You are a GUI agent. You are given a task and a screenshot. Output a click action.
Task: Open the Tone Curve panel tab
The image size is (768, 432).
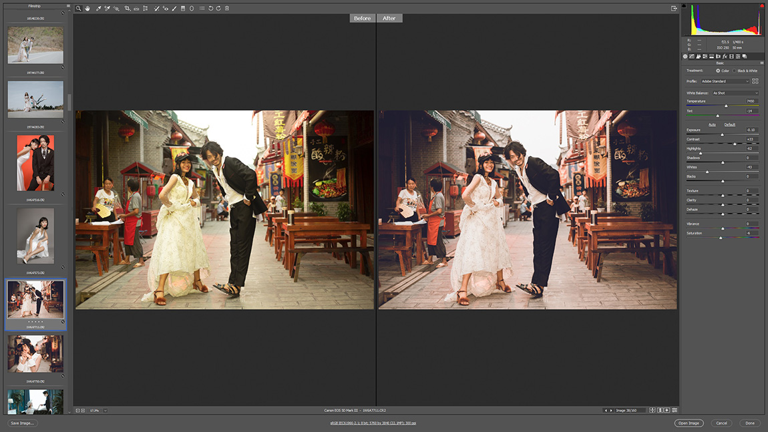point(692,56)
